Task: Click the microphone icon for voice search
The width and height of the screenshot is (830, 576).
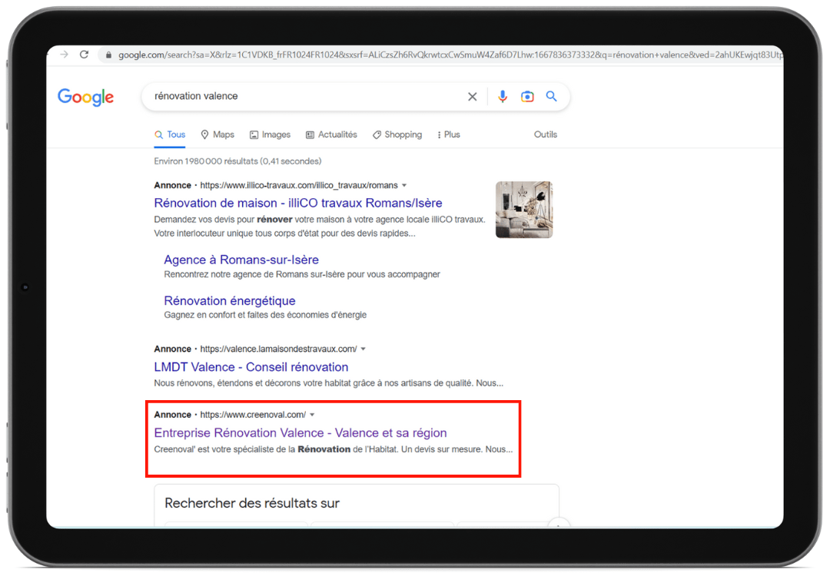Action: pyautogui.click(x=503, y=96)
